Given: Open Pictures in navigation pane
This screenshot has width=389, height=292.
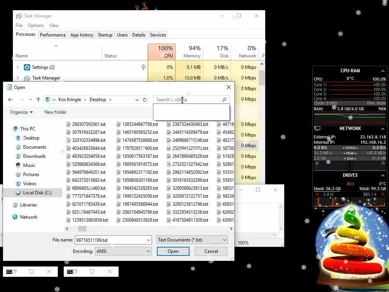Looking at the screenshot, I should (31, 174).
